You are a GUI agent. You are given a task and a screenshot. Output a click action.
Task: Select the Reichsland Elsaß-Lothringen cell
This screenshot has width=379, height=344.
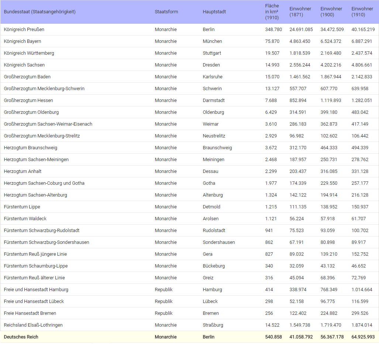point(33,325)
